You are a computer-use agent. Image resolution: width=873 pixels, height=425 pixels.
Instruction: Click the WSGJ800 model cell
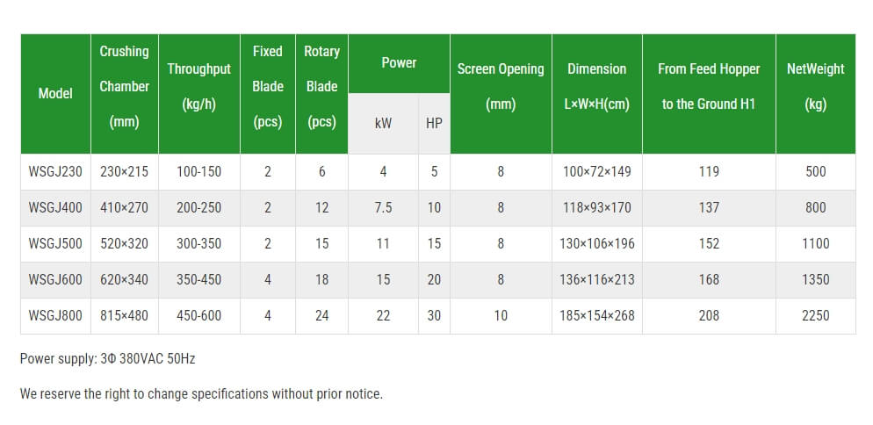(55, 315)
